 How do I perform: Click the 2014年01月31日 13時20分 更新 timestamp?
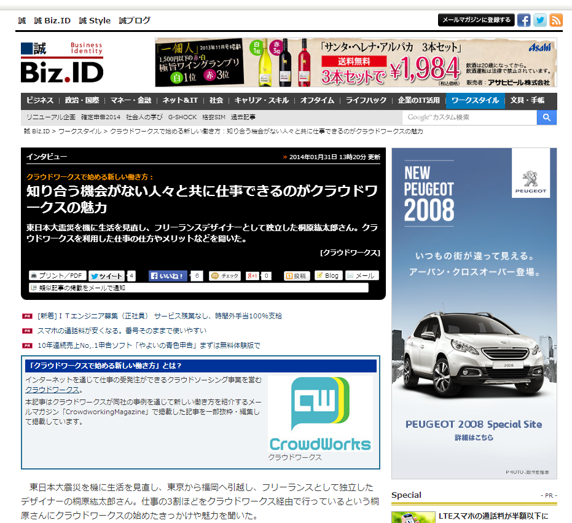(x=334, y=157)
